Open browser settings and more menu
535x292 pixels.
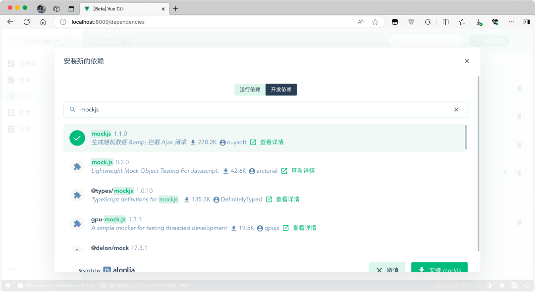point(511,22)
